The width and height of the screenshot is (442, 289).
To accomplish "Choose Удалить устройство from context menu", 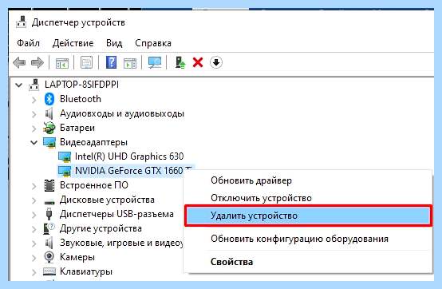I will pos(308,216).
